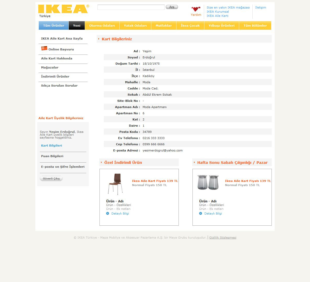Click the Özel İndirimli Ürün heading

[x=123, y=163]
